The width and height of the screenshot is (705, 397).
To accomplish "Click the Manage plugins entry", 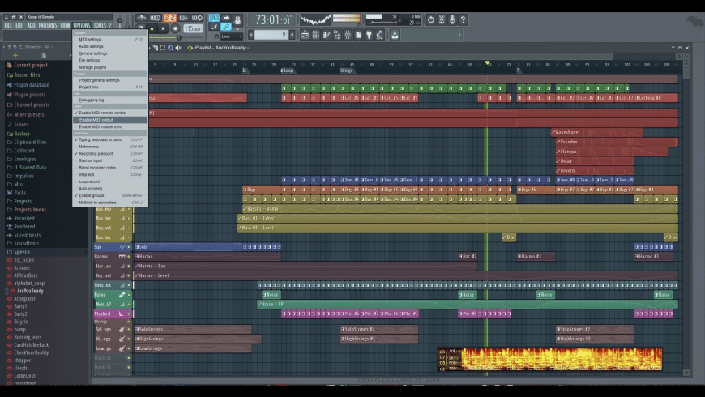I will [92, 67].
